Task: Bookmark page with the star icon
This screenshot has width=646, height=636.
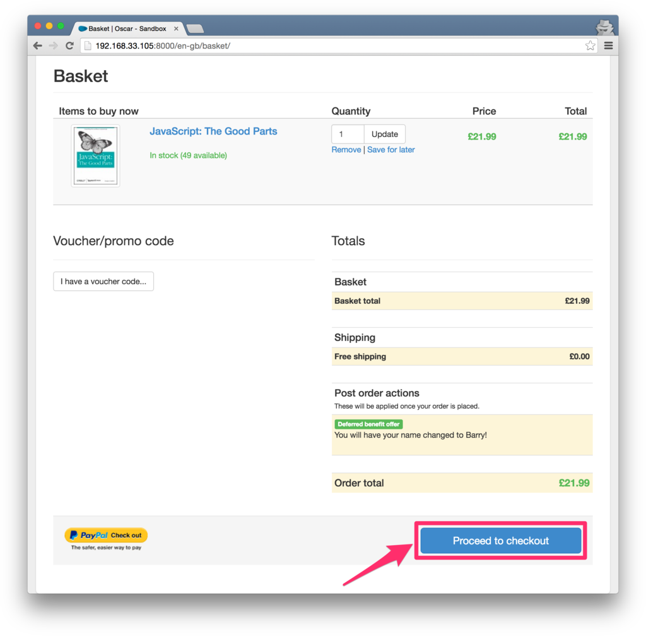Action: click(x=590, y=45)
